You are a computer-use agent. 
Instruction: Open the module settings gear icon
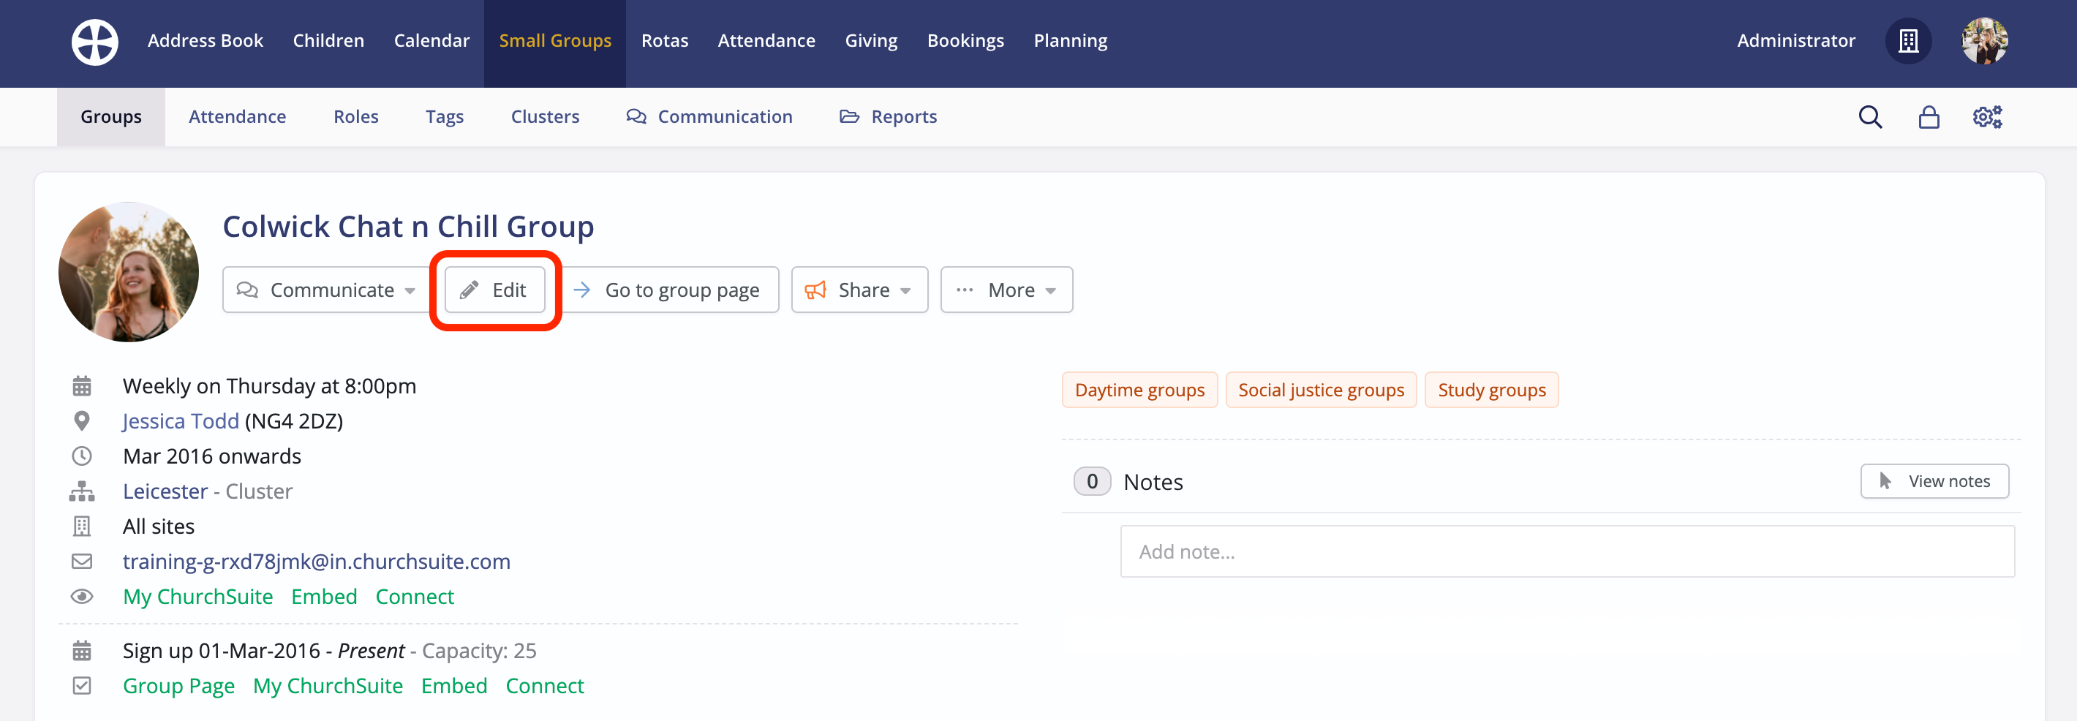(1987, 116)
